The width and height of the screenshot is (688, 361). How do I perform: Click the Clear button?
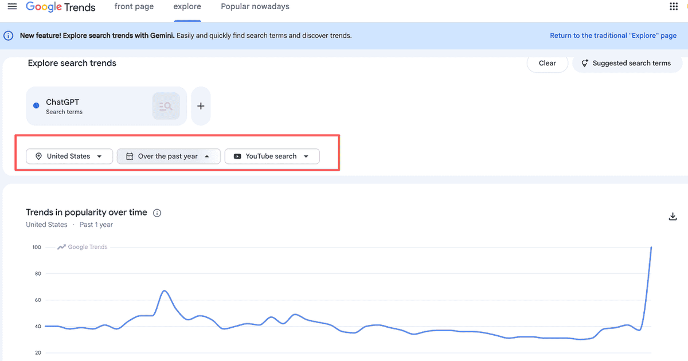548,63
